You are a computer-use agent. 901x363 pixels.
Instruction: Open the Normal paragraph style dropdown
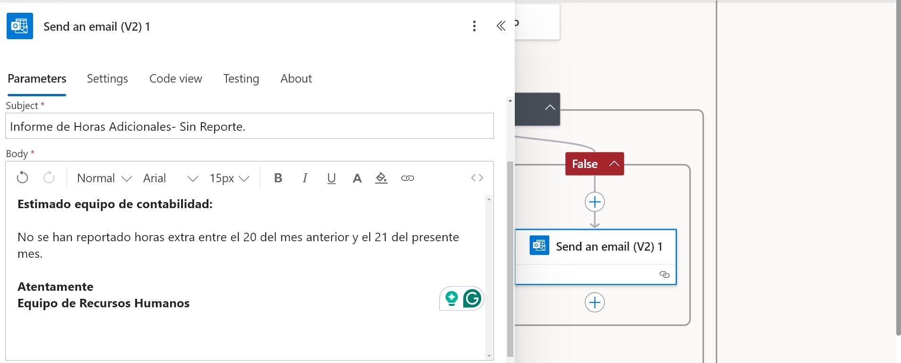pyautogui.click(x=104, y=178)
